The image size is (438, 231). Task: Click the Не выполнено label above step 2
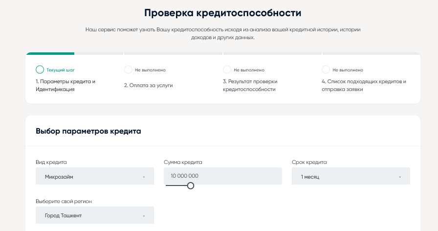click(x=150, y=70)
